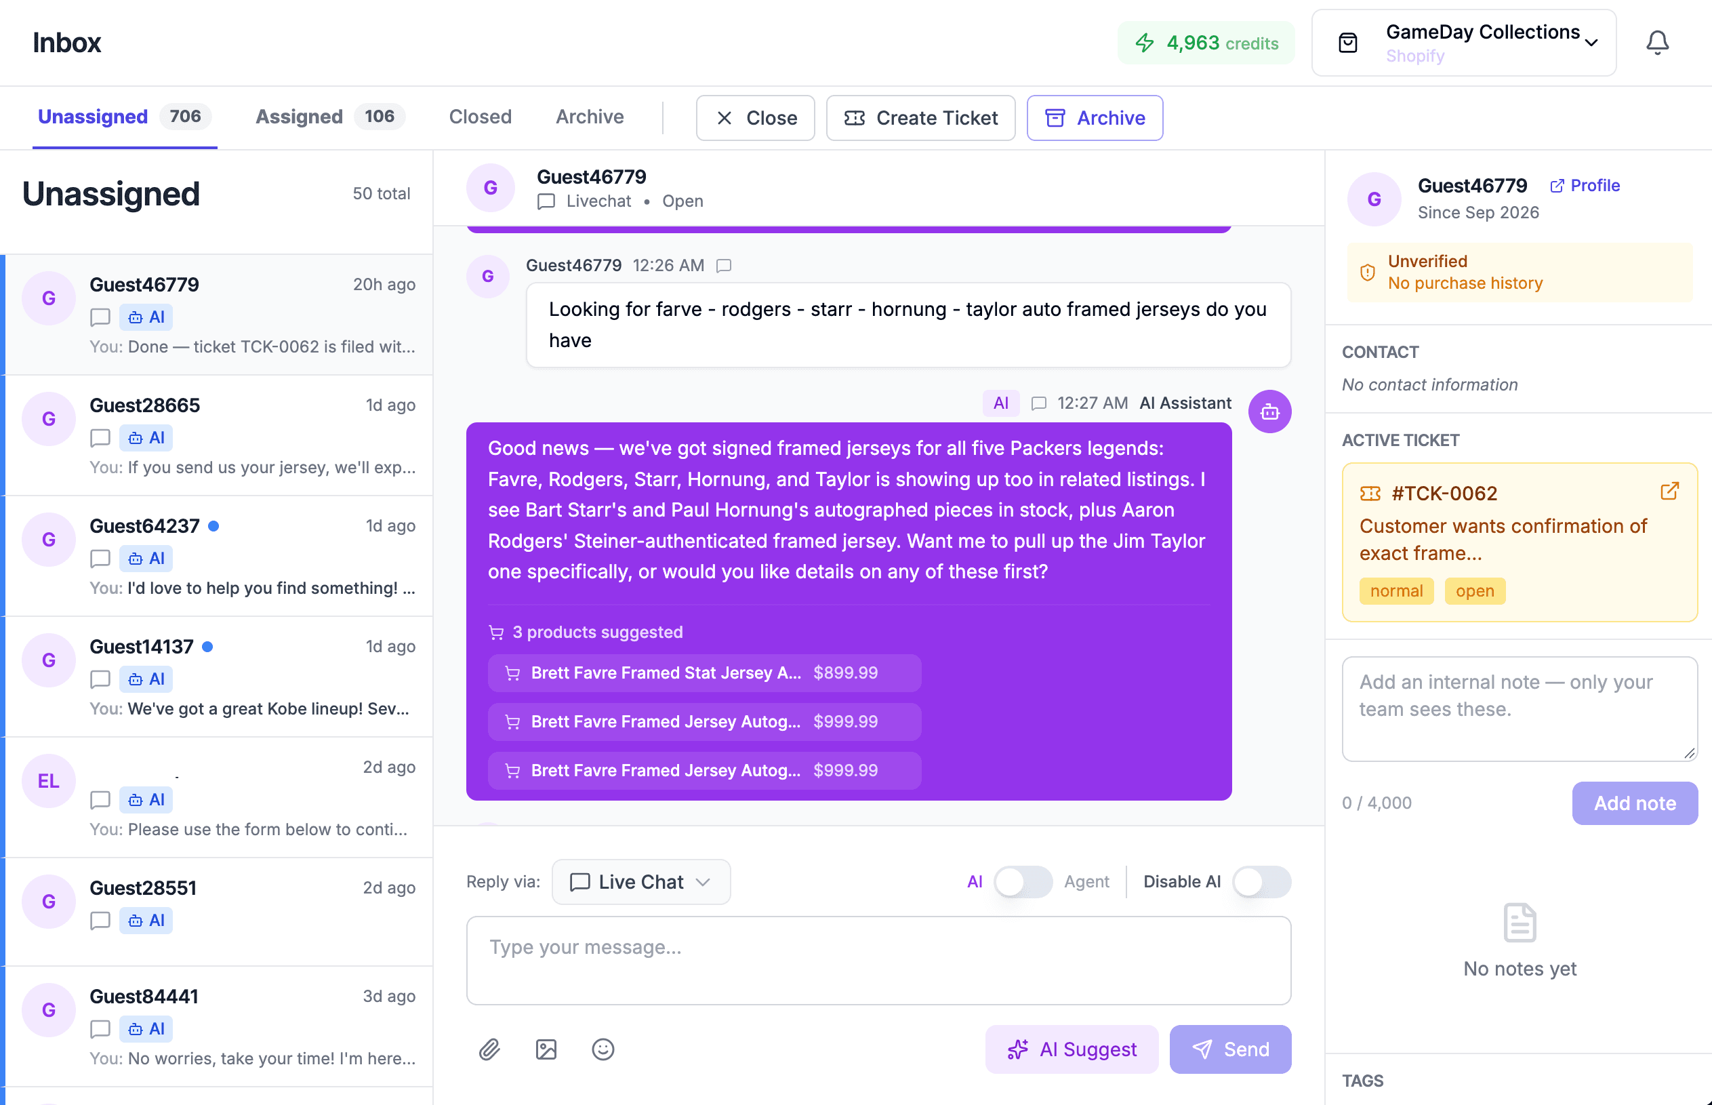Click the AI Suggest button
1712x1105 pixels.
click(x=1072, y=1049)
